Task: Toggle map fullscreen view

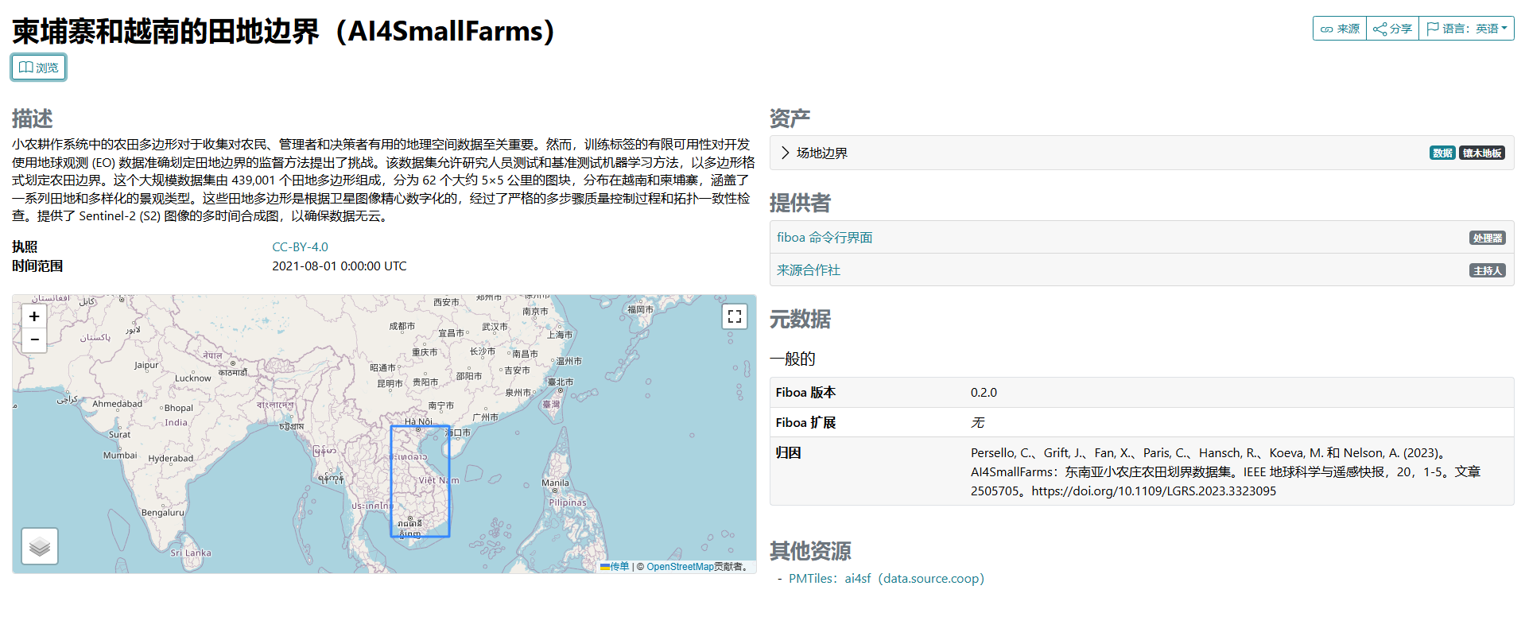Action: [735, 316]
